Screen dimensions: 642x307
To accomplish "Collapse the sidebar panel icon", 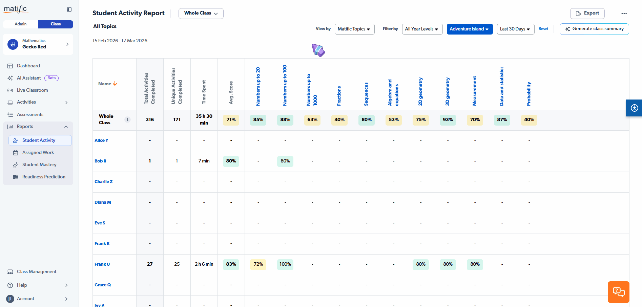I will pyautogui.click(x=69, y=9).
